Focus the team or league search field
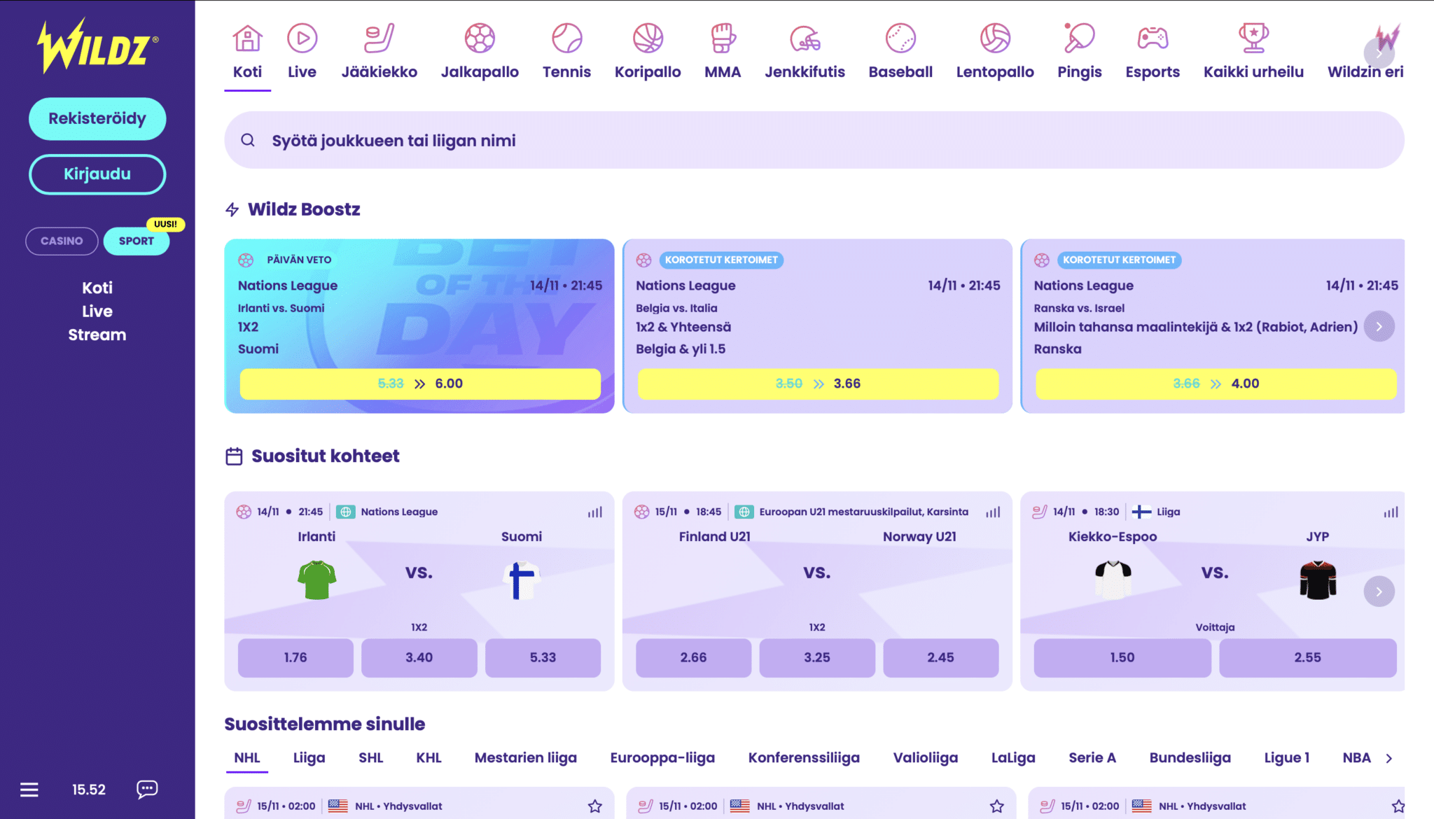 814,140
